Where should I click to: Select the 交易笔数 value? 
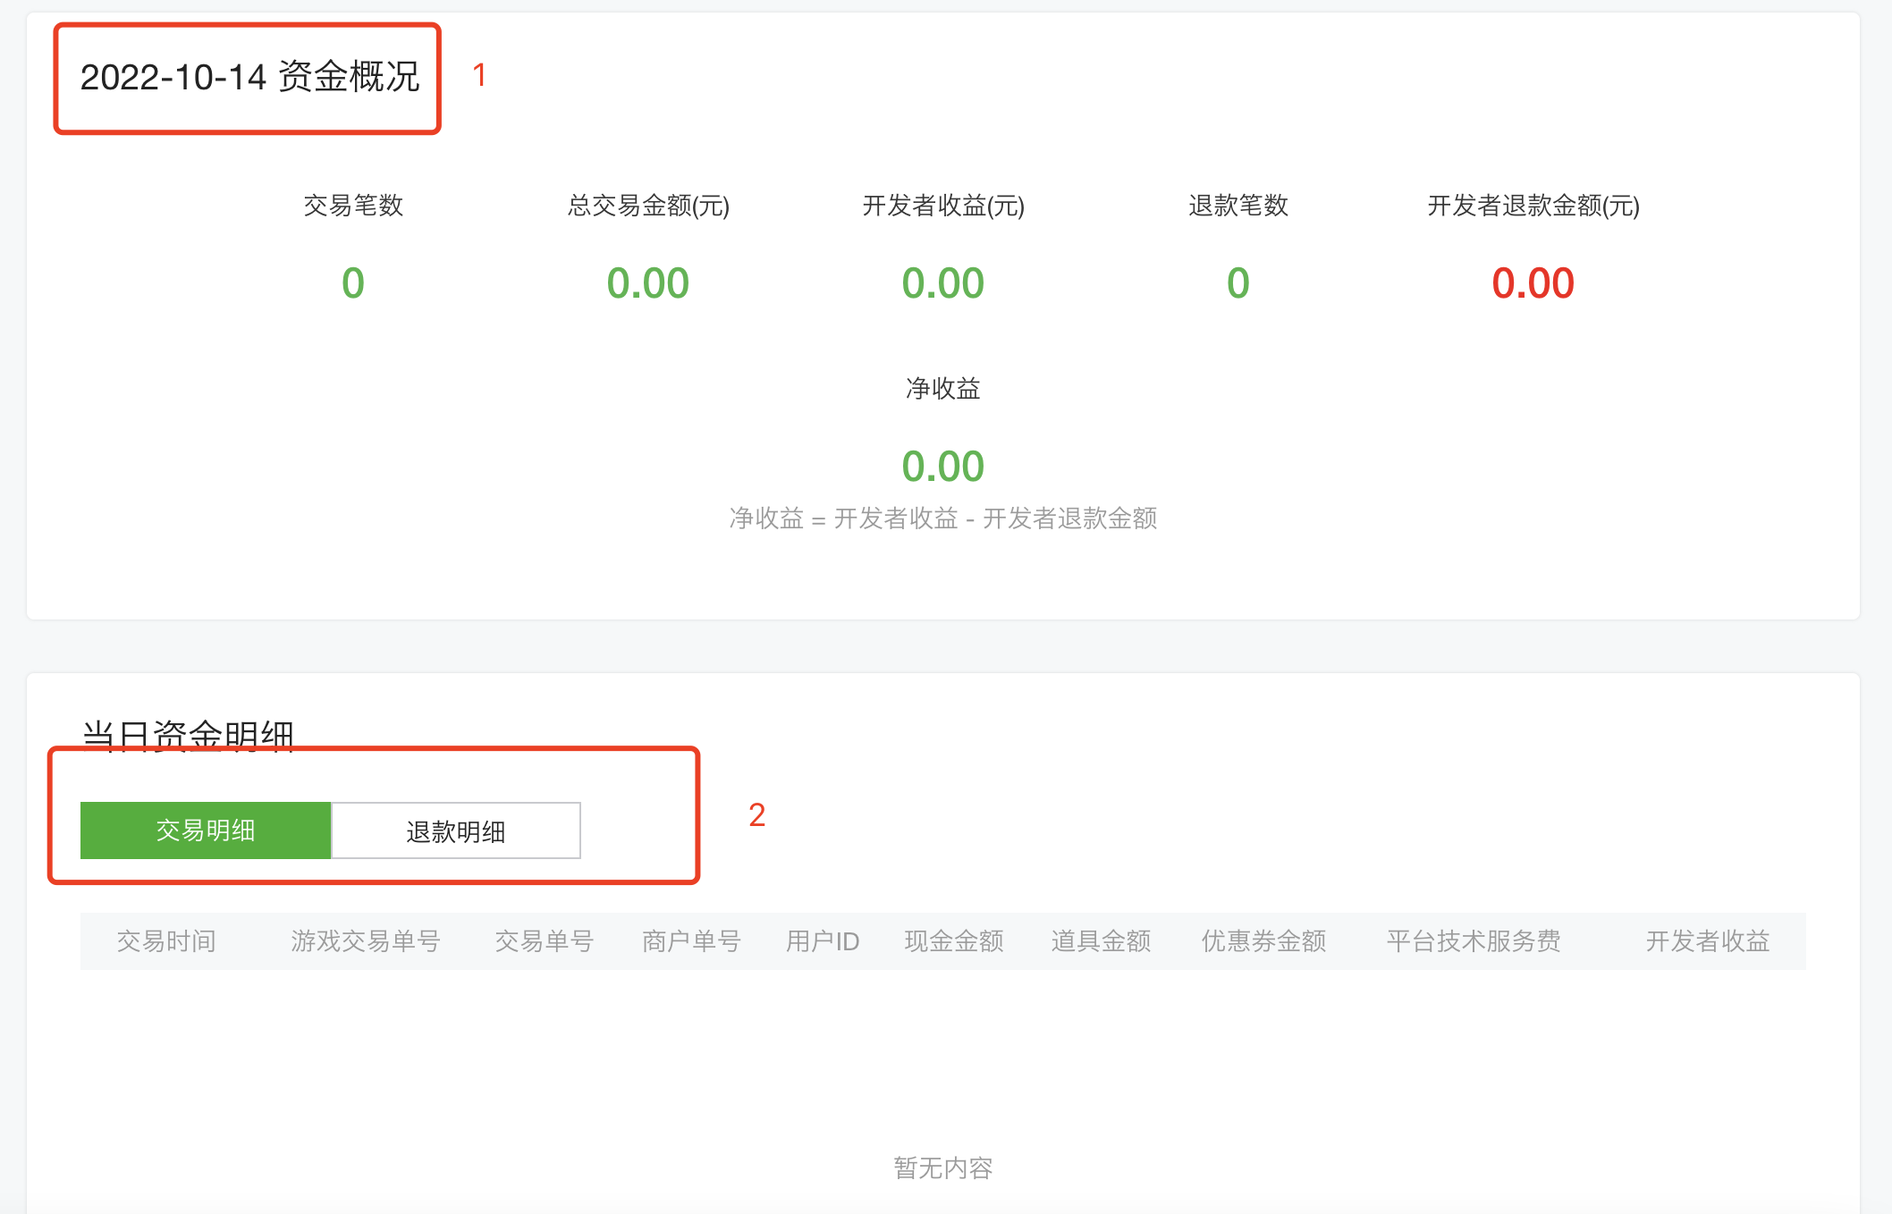point(353,283)
